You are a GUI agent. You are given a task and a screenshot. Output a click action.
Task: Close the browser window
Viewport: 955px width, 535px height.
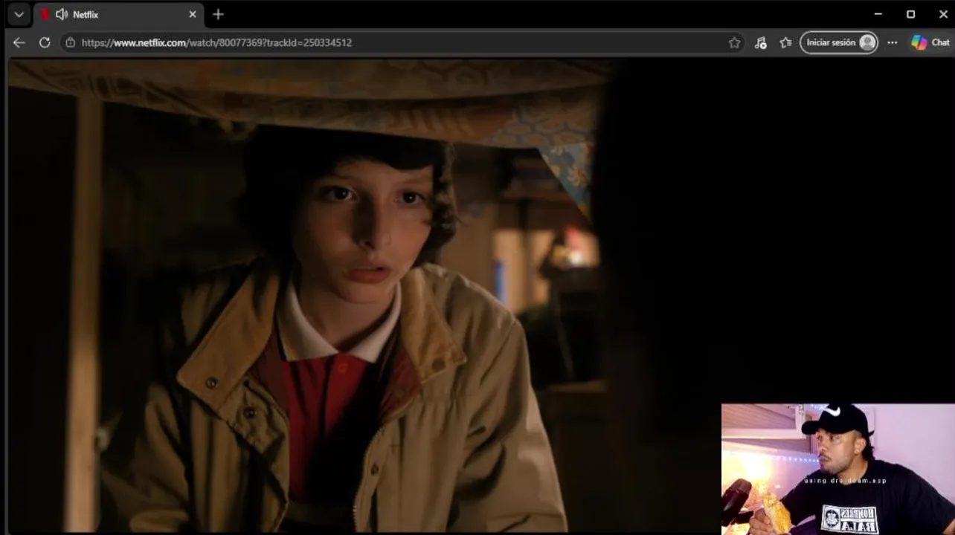click(x=944, y=14)
